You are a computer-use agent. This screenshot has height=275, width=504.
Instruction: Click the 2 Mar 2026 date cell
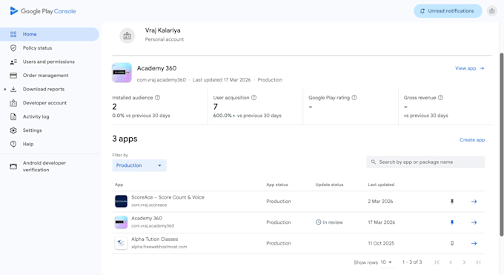pos(380,202)
